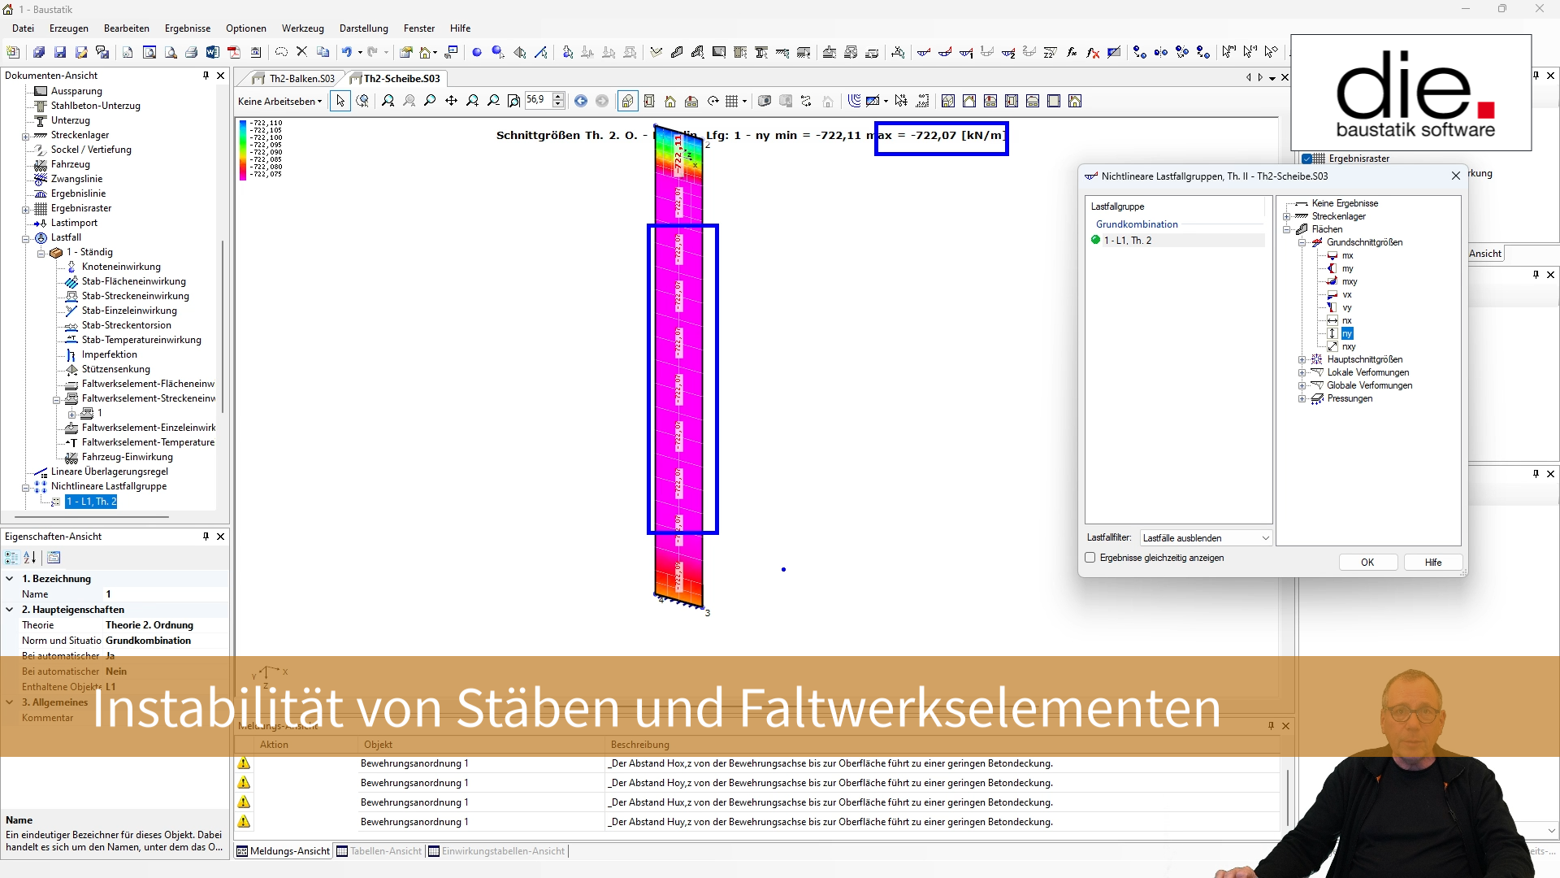1560x878 pixels.
Task: Select mx result in Grundschnittgrößen
Action: (1347, 255)
